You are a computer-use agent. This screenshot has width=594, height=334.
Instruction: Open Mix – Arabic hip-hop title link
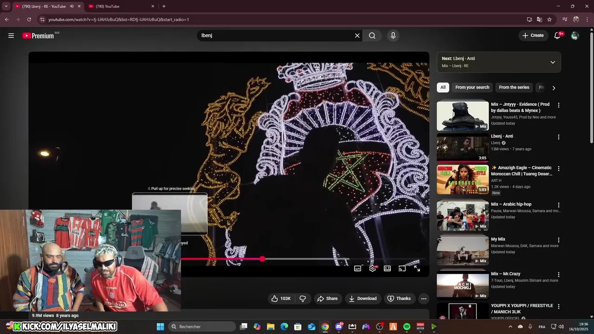(x=511, y=204)
